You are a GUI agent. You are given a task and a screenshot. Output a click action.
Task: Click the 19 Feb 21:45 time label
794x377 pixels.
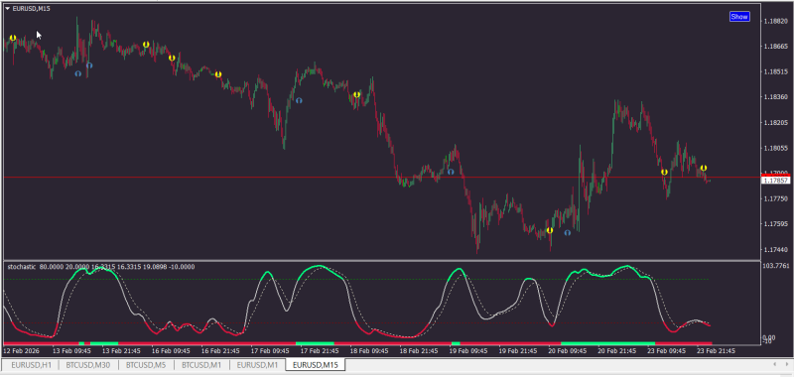point(518,350)
